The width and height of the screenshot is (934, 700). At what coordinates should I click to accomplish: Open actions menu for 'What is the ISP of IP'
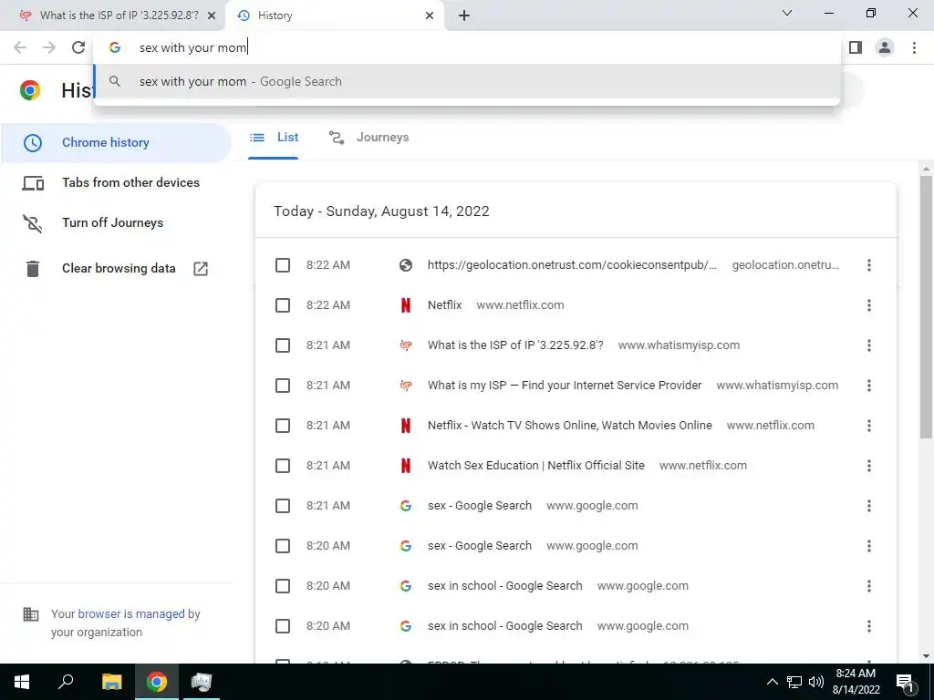pos(869,345)
